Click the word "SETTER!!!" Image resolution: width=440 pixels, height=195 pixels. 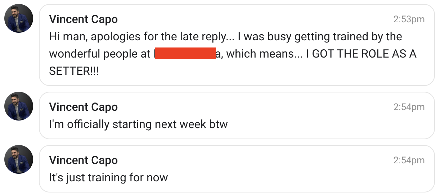pyautogui.click(x=74, y=71)
